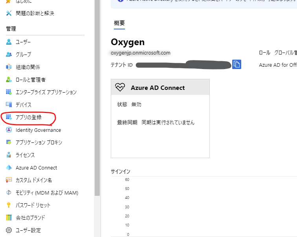Open カスタム ドメイン名

[34, 180]
